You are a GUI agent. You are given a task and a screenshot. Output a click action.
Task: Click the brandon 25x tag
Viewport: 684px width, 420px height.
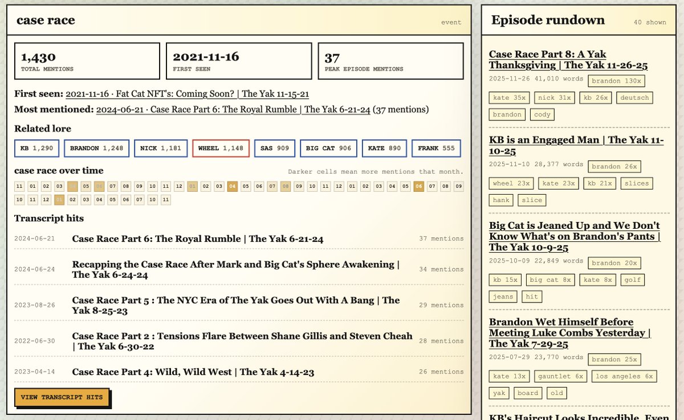click(x=614, y=360)
